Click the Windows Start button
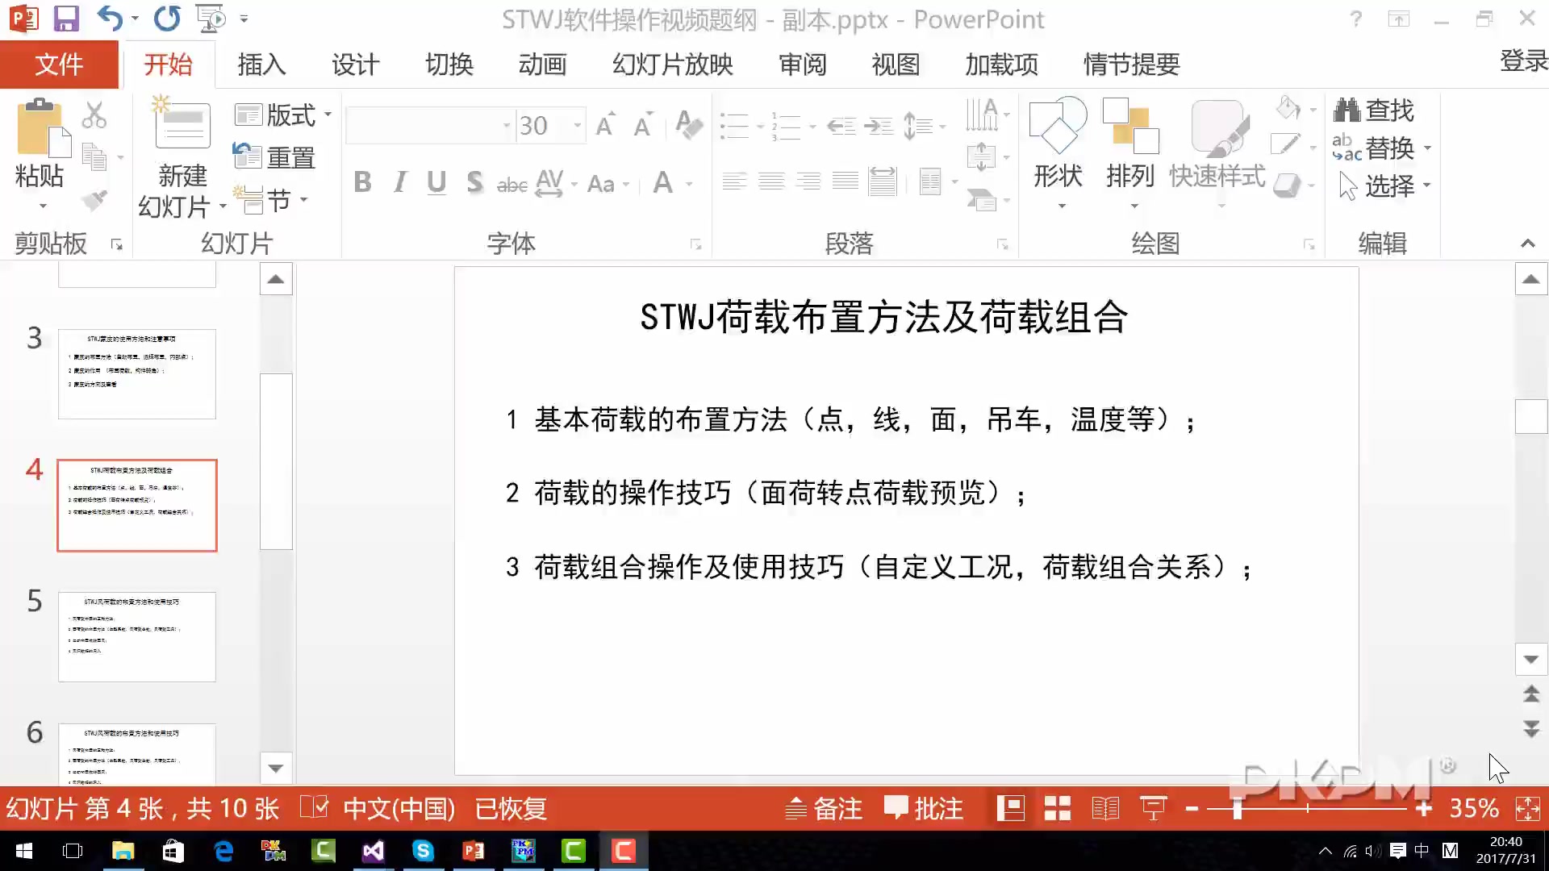The image size is (1549, 871). [x=23, y=851]
